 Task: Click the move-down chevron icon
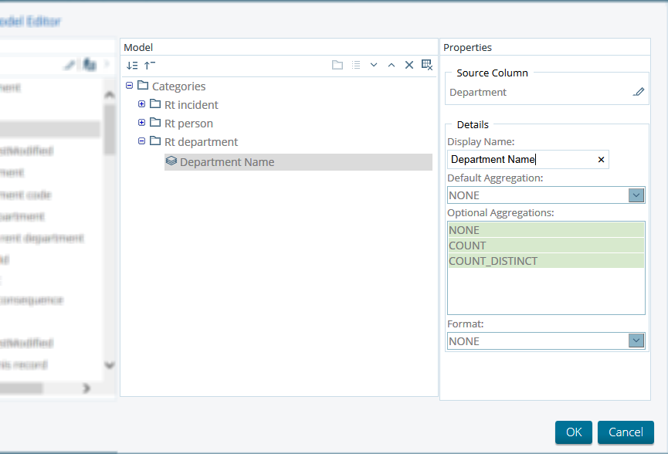coord(374,65)
